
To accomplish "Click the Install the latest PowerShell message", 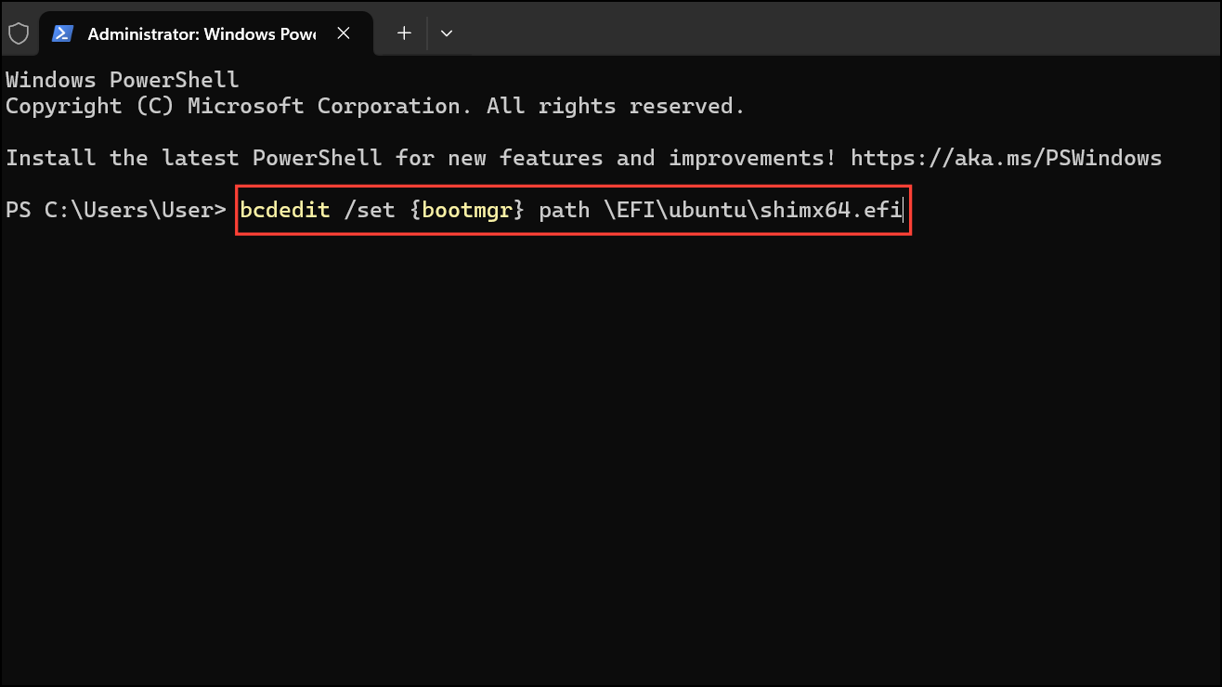I will point(418,158).
